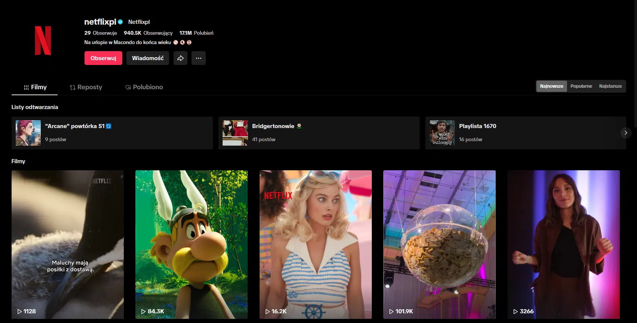Click the play icon beside 3266

[x=515, y=311]
